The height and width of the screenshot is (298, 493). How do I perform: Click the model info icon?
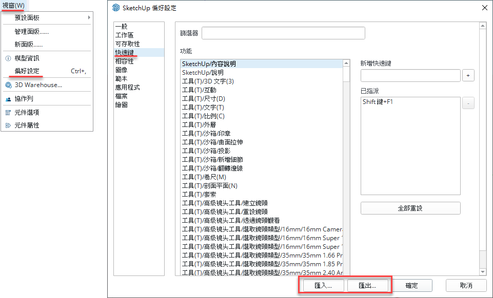(x=8, y=58)
